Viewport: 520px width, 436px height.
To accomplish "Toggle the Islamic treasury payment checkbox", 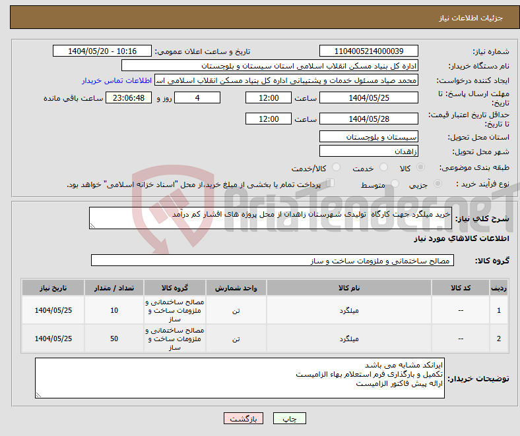I will [331, 183].
